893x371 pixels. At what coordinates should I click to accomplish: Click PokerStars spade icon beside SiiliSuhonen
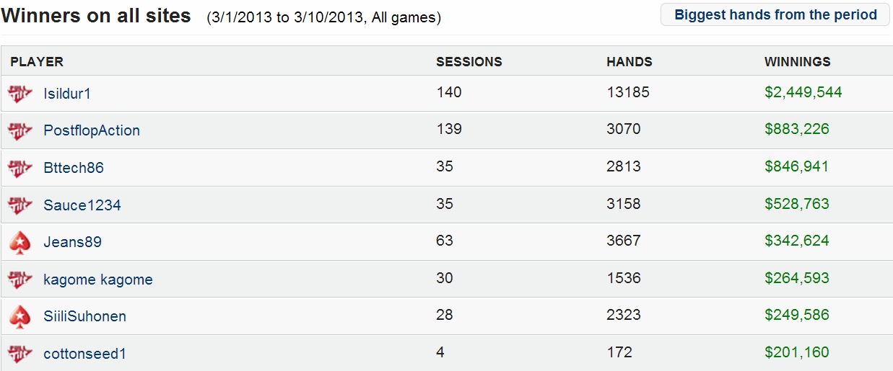click(x=20, y=317)
